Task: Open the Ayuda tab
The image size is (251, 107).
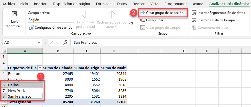Action: tap(198, 4)
